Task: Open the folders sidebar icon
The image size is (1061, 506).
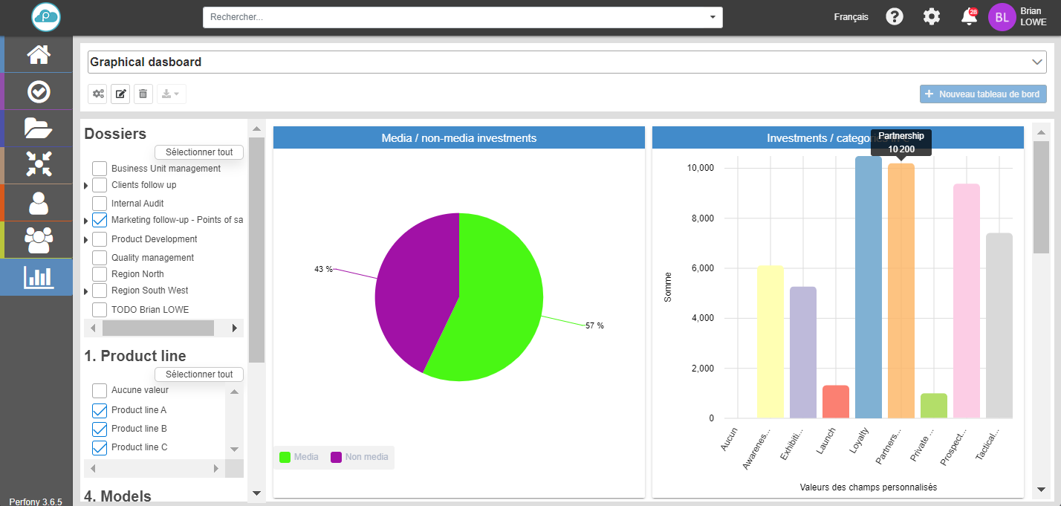Action: click(x=39, y=129)
